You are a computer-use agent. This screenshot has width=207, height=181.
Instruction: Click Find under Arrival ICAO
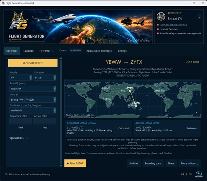click(45, 128)
